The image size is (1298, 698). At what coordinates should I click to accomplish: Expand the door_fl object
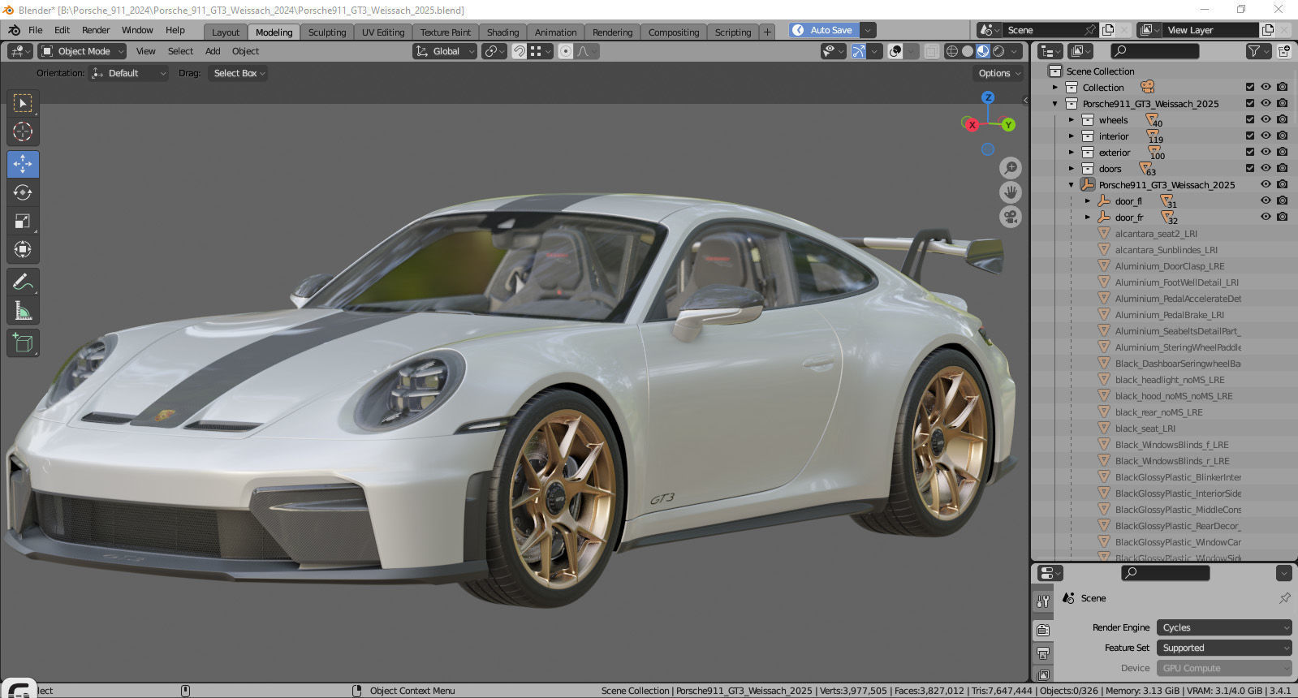pos(1088,201)
